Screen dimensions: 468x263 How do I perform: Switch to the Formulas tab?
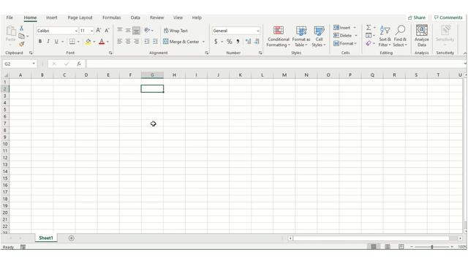(x=112, y=18)
